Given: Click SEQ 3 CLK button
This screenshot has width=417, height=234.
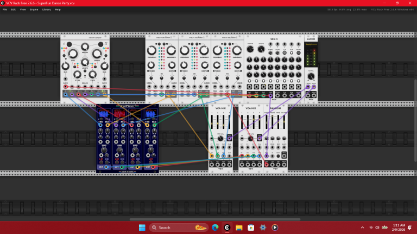Looking at the screenshot, I should click(x=285, y=53).
